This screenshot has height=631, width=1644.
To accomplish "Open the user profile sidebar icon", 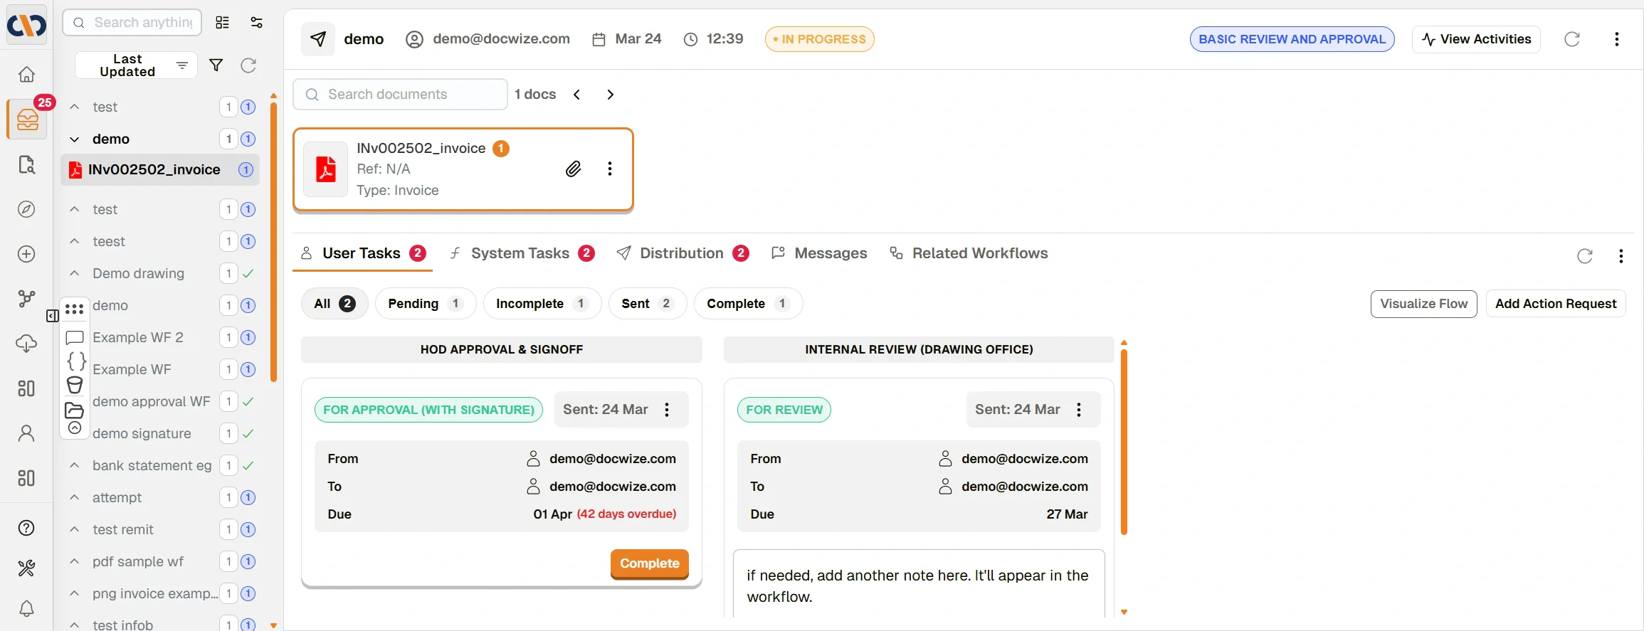I will [x=26, y=433].
